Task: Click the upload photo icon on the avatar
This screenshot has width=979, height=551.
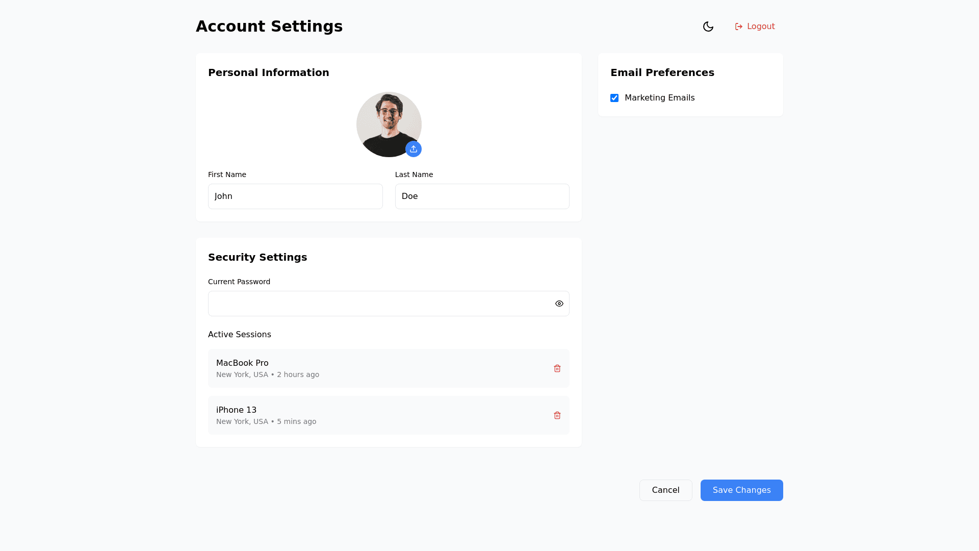Action: [414, 149]
